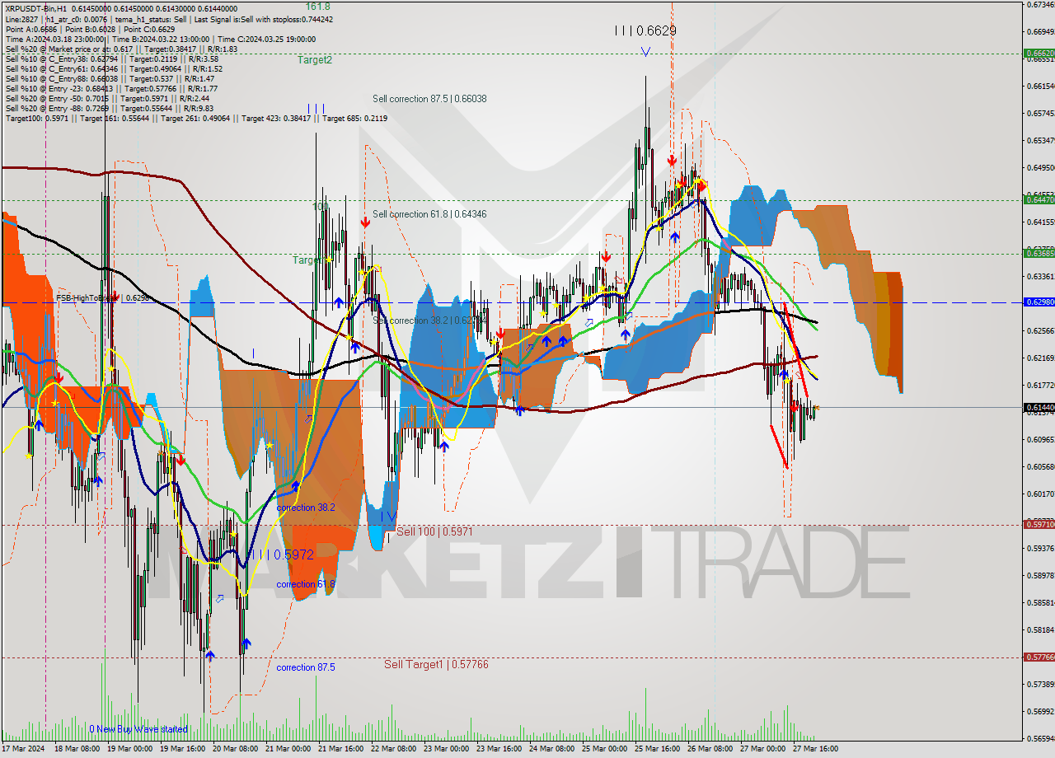Select the green 'Target2' chart label
1055x758 pixels.
click(x=315, y=59)
